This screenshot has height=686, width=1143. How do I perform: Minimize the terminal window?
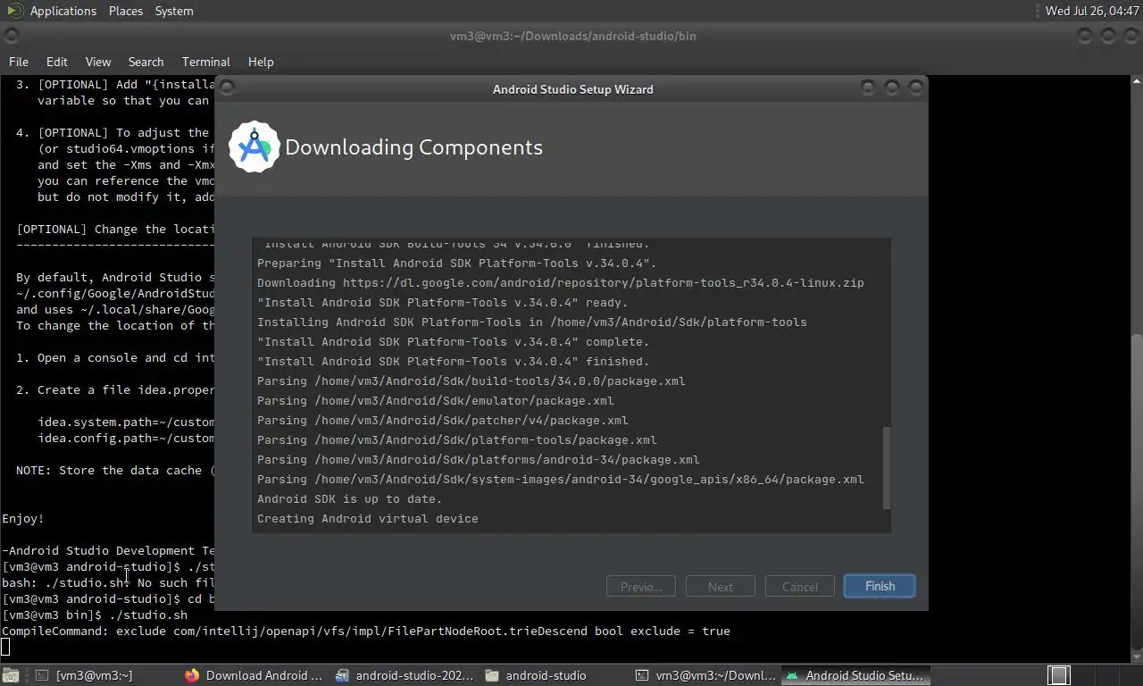click(1084, 36)
